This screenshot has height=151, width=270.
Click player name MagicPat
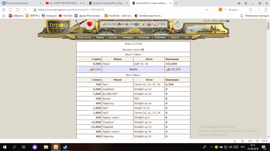tap(108, 127)
